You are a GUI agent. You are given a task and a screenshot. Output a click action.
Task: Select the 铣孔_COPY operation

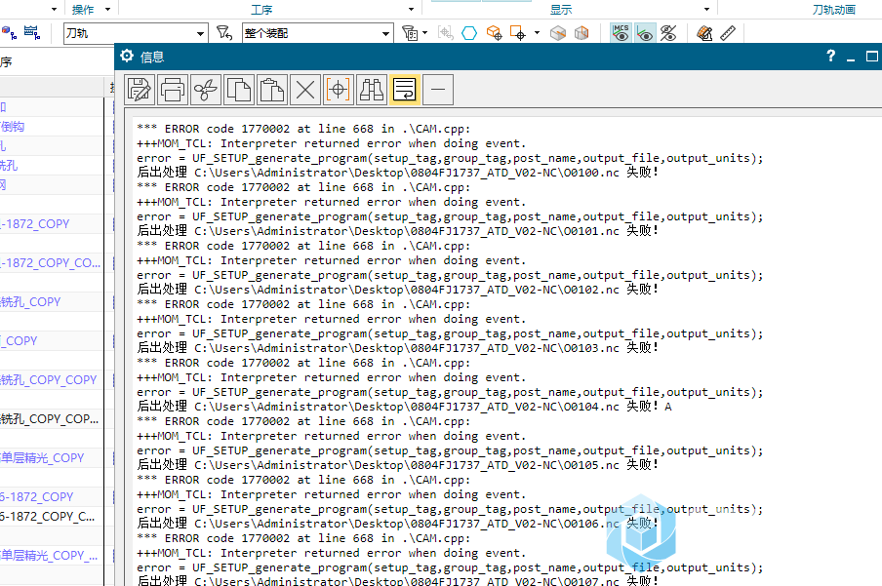pos(30,302)
